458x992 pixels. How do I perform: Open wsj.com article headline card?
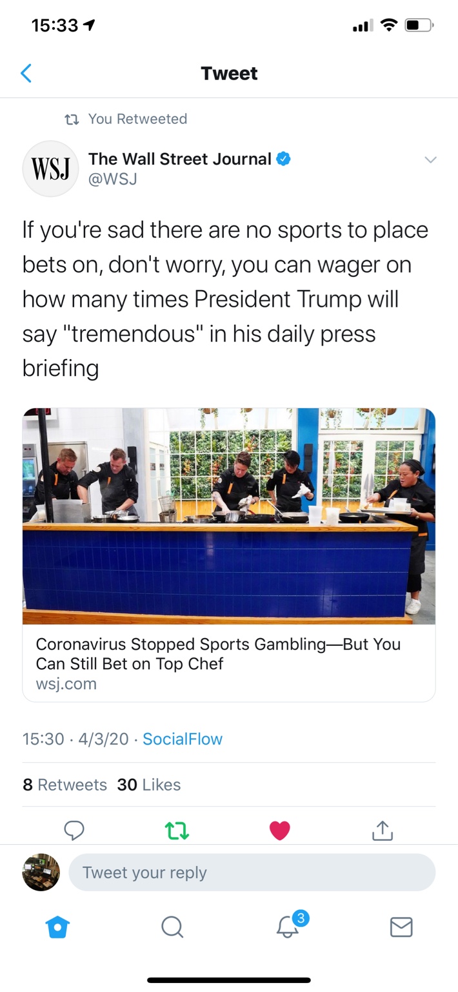pos(229,663)
